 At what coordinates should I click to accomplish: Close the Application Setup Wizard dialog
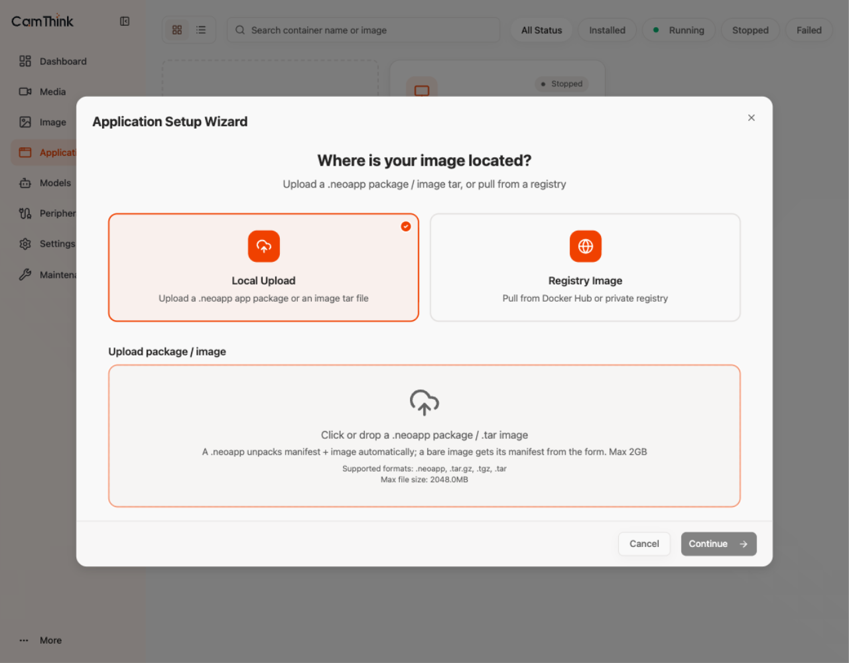pyautogui.click(x=751, y=118)
